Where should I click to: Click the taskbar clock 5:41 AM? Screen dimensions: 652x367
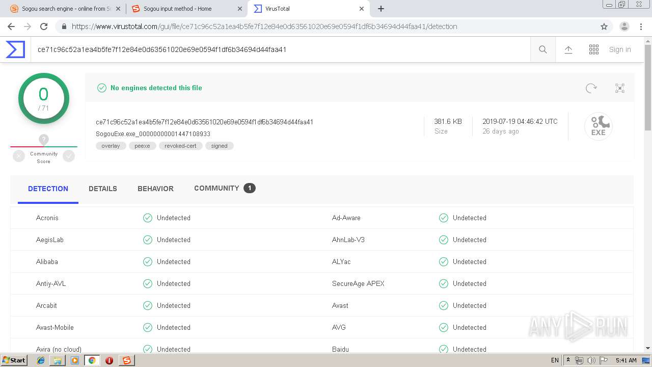[626, 360]
